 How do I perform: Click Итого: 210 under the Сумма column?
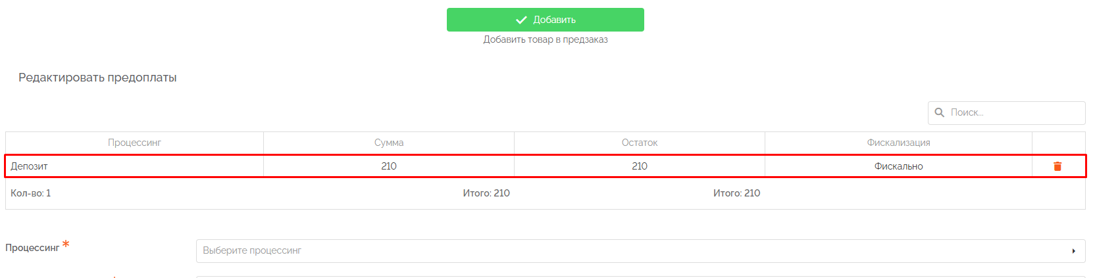tap(486, 193)
